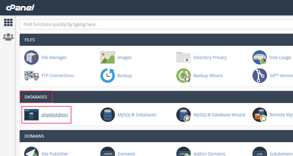Open the Backup Wizard link
293x156 pixels.
[208, 76]
